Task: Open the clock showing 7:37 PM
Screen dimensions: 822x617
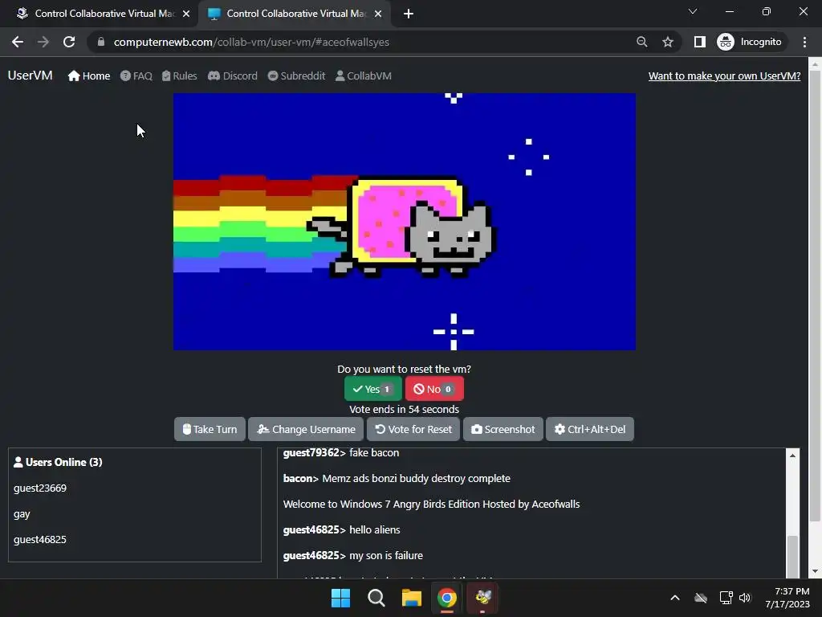Action: tap(787, 598)
